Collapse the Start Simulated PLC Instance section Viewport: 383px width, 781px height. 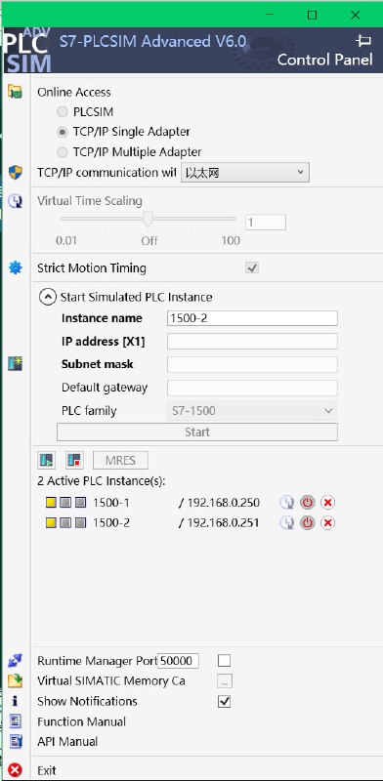47,298
